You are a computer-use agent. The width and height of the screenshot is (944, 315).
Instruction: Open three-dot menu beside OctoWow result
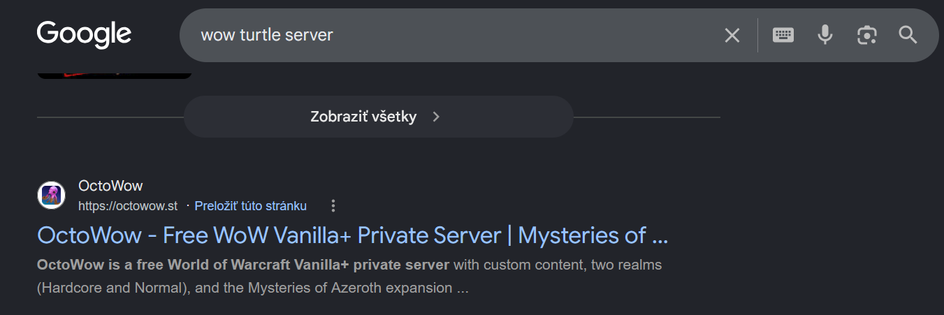333,205
